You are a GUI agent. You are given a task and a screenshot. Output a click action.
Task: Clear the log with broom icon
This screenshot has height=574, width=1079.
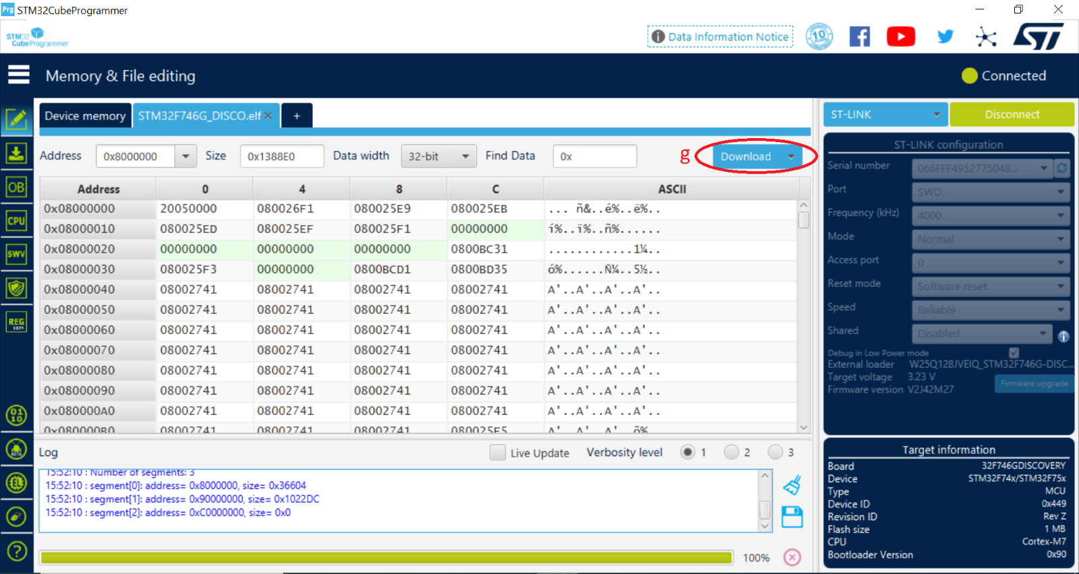(792, 485)
